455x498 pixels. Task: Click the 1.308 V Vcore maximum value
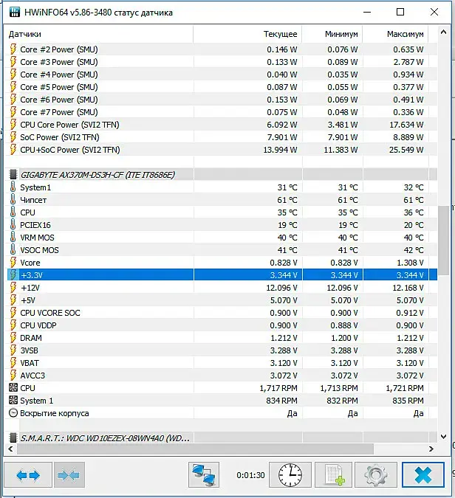click(410, 263)
